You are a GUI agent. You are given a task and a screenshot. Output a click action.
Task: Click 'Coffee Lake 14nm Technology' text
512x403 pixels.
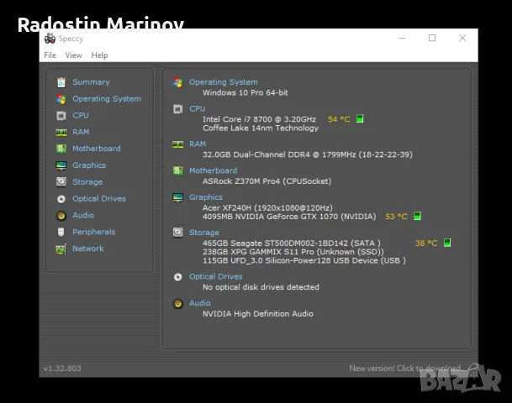click(261, 128)
